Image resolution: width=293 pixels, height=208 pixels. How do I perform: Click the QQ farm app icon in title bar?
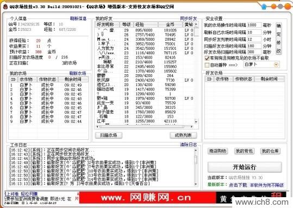[5, 6]
